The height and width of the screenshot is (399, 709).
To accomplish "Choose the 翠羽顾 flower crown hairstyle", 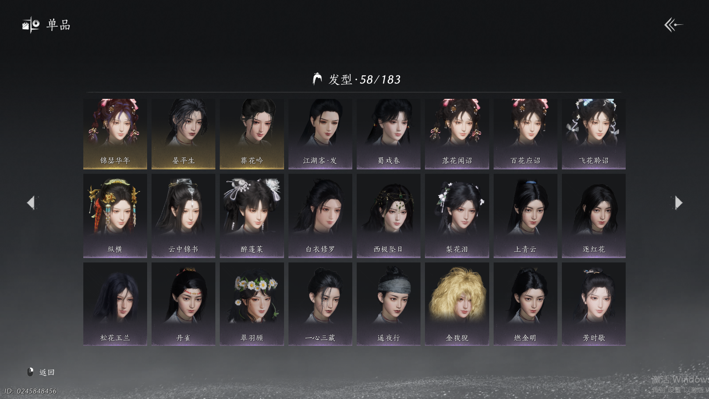I will [x=252, y=304].
